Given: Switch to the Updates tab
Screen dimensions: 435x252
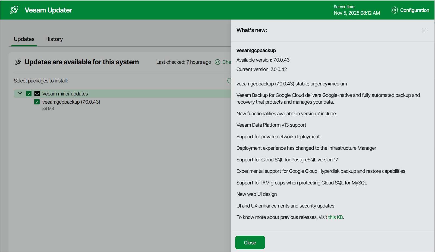Looking at the screenshot, I should pos(24,39).
